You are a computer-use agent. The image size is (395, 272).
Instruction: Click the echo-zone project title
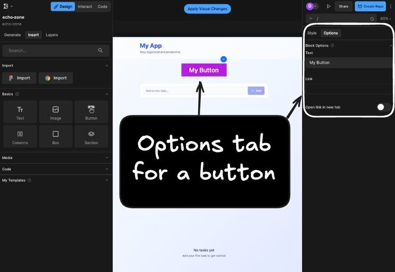pyautogui.click(x=13, y=17)
